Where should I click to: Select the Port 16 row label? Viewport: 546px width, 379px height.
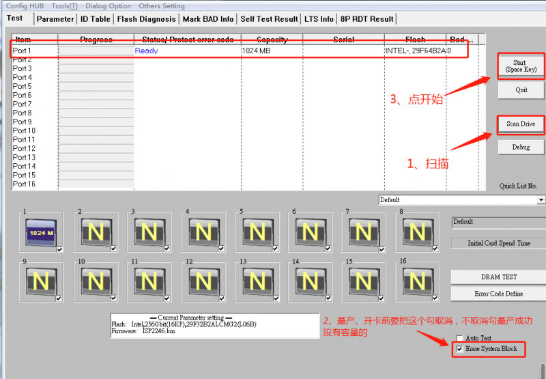pyautogui.click(x=24, y=184)
